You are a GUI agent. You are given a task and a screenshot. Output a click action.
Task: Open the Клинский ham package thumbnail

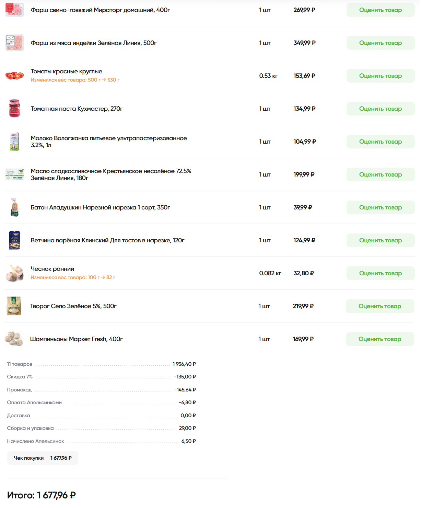(14, 240)
